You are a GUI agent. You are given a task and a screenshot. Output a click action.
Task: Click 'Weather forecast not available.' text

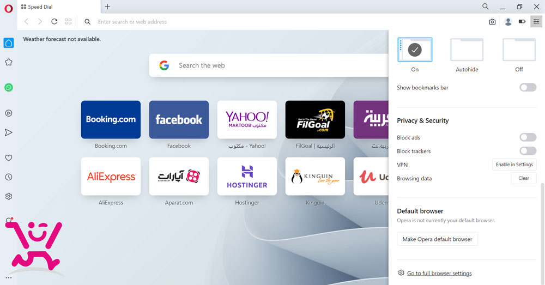pyautogui.click(x=62, y=39)
